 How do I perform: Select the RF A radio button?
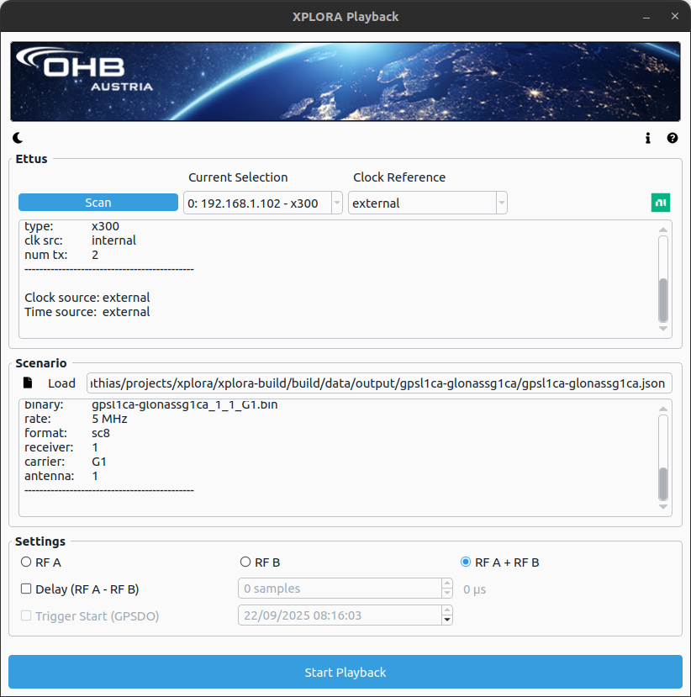(26, 562)
